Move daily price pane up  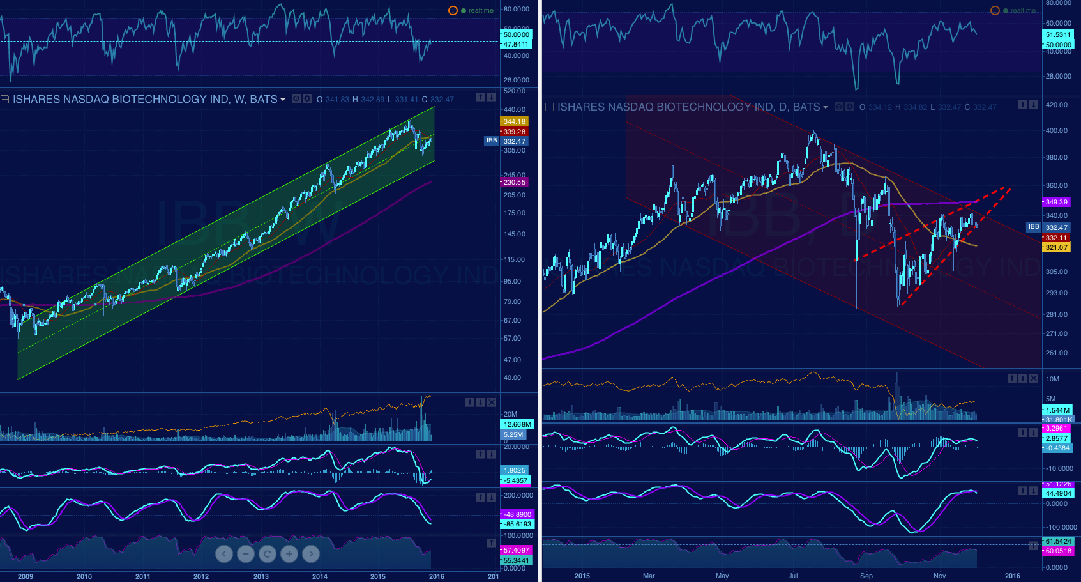1023,105
